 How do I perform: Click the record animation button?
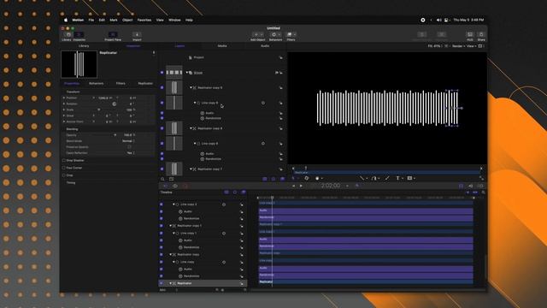[x=185, y=186]
